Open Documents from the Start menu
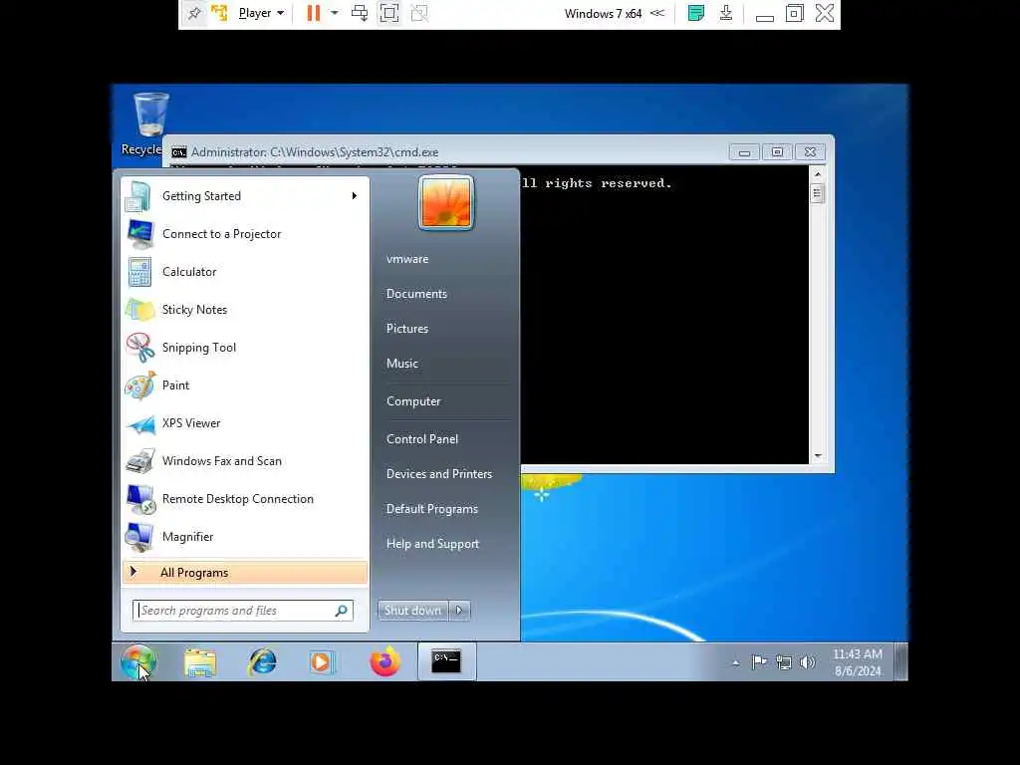The image size is (1020, 765). pyautogui.click(x=416, y=294)
